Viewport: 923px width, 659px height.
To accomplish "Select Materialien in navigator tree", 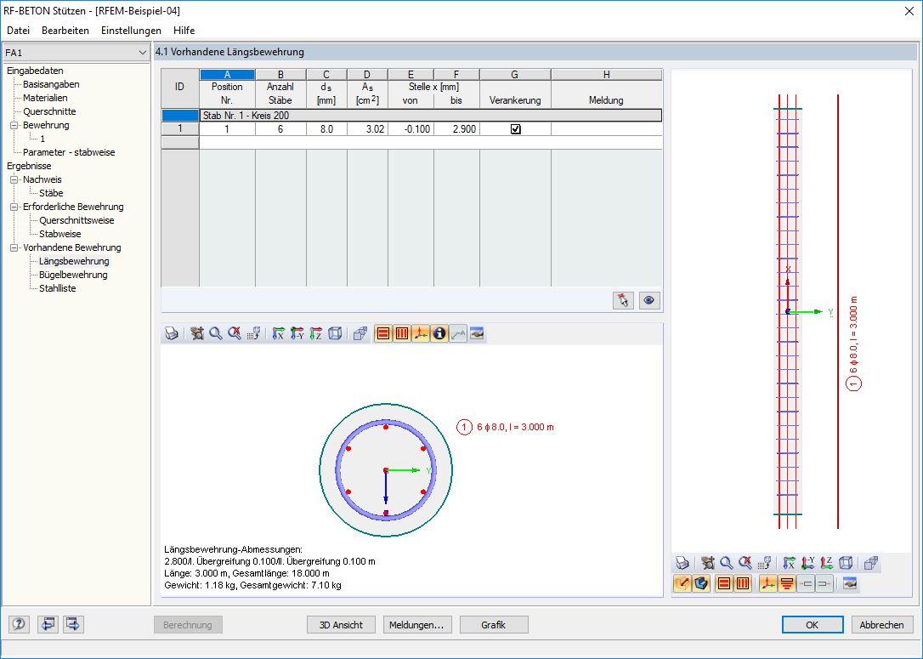I will coord(45,98).
